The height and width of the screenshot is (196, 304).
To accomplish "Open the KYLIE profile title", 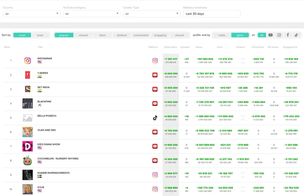I will click(41, 187).
